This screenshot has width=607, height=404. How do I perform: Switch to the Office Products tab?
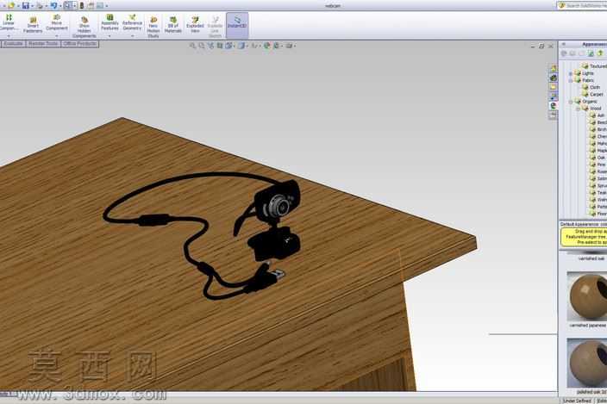(79, 44)
